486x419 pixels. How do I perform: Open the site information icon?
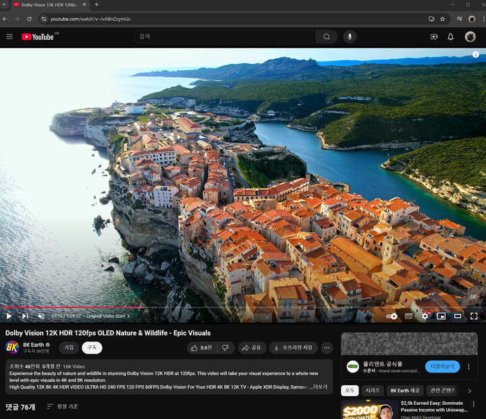44,19
